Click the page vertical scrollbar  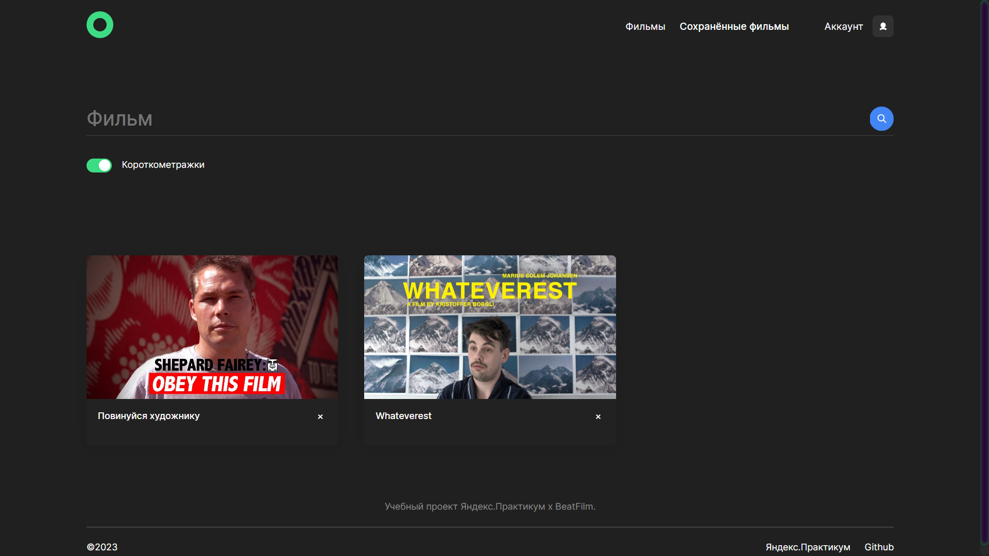pyautogui.click(x=984, y=272)
